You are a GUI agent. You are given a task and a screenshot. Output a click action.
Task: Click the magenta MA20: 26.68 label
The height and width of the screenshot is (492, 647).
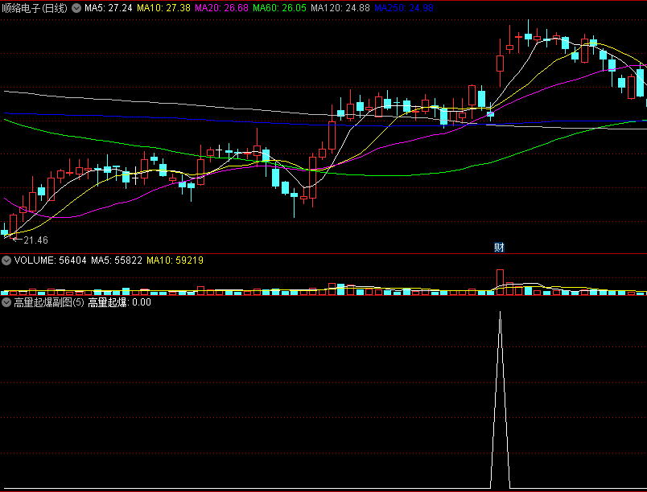point(221,8)
